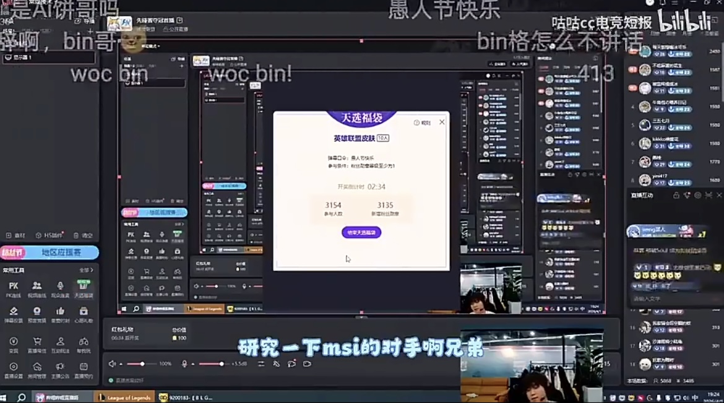Click the speaker volume slider handle

tap(142, 364)
